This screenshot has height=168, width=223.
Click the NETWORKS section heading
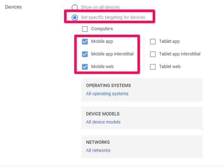coord(98,142)
